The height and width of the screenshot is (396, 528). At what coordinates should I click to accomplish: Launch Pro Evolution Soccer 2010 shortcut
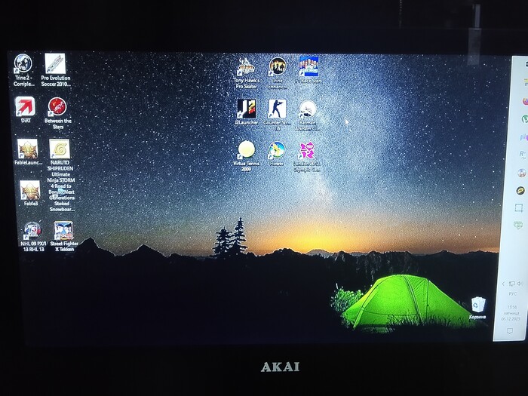pyautogui.click(x=54, y=64)
